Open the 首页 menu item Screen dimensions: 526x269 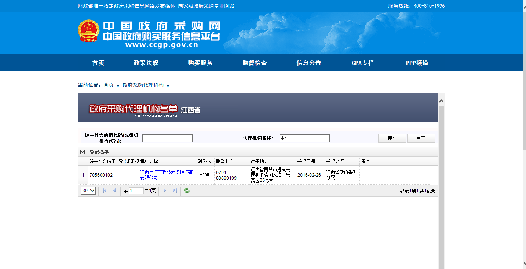tap(98, 63)
